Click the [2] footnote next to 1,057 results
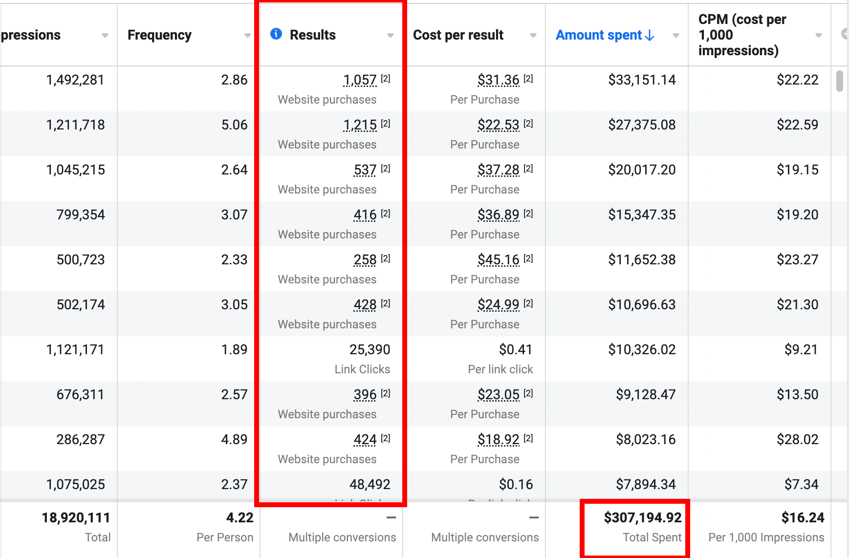This screenshot has height=558, width=849. (386, 79)
